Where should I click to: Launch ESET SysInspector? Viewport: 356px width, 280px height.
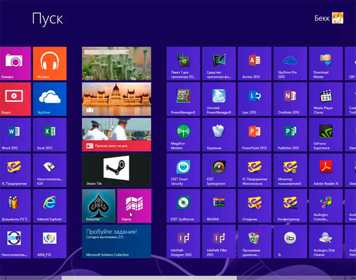click(219, 170)
